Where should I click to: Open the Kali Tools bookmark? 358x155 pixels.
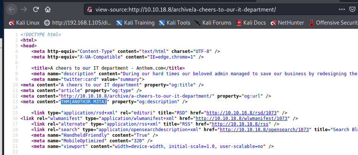[x=174, y=23]
